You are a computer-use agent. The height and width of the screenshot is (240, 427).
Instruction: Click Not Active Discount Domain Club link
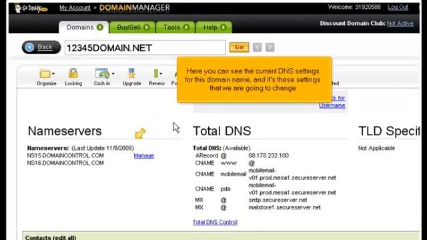click(x=400, y=24)
